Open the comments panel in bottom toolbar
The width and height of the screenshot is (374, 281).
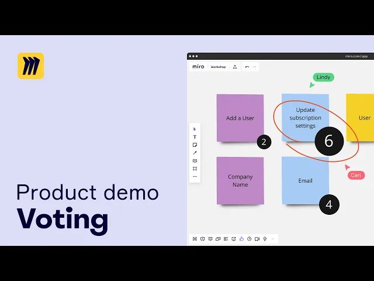(210, 239)
